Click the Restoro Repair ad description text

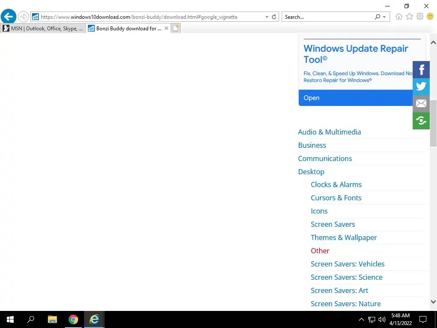tap(358, 77)
